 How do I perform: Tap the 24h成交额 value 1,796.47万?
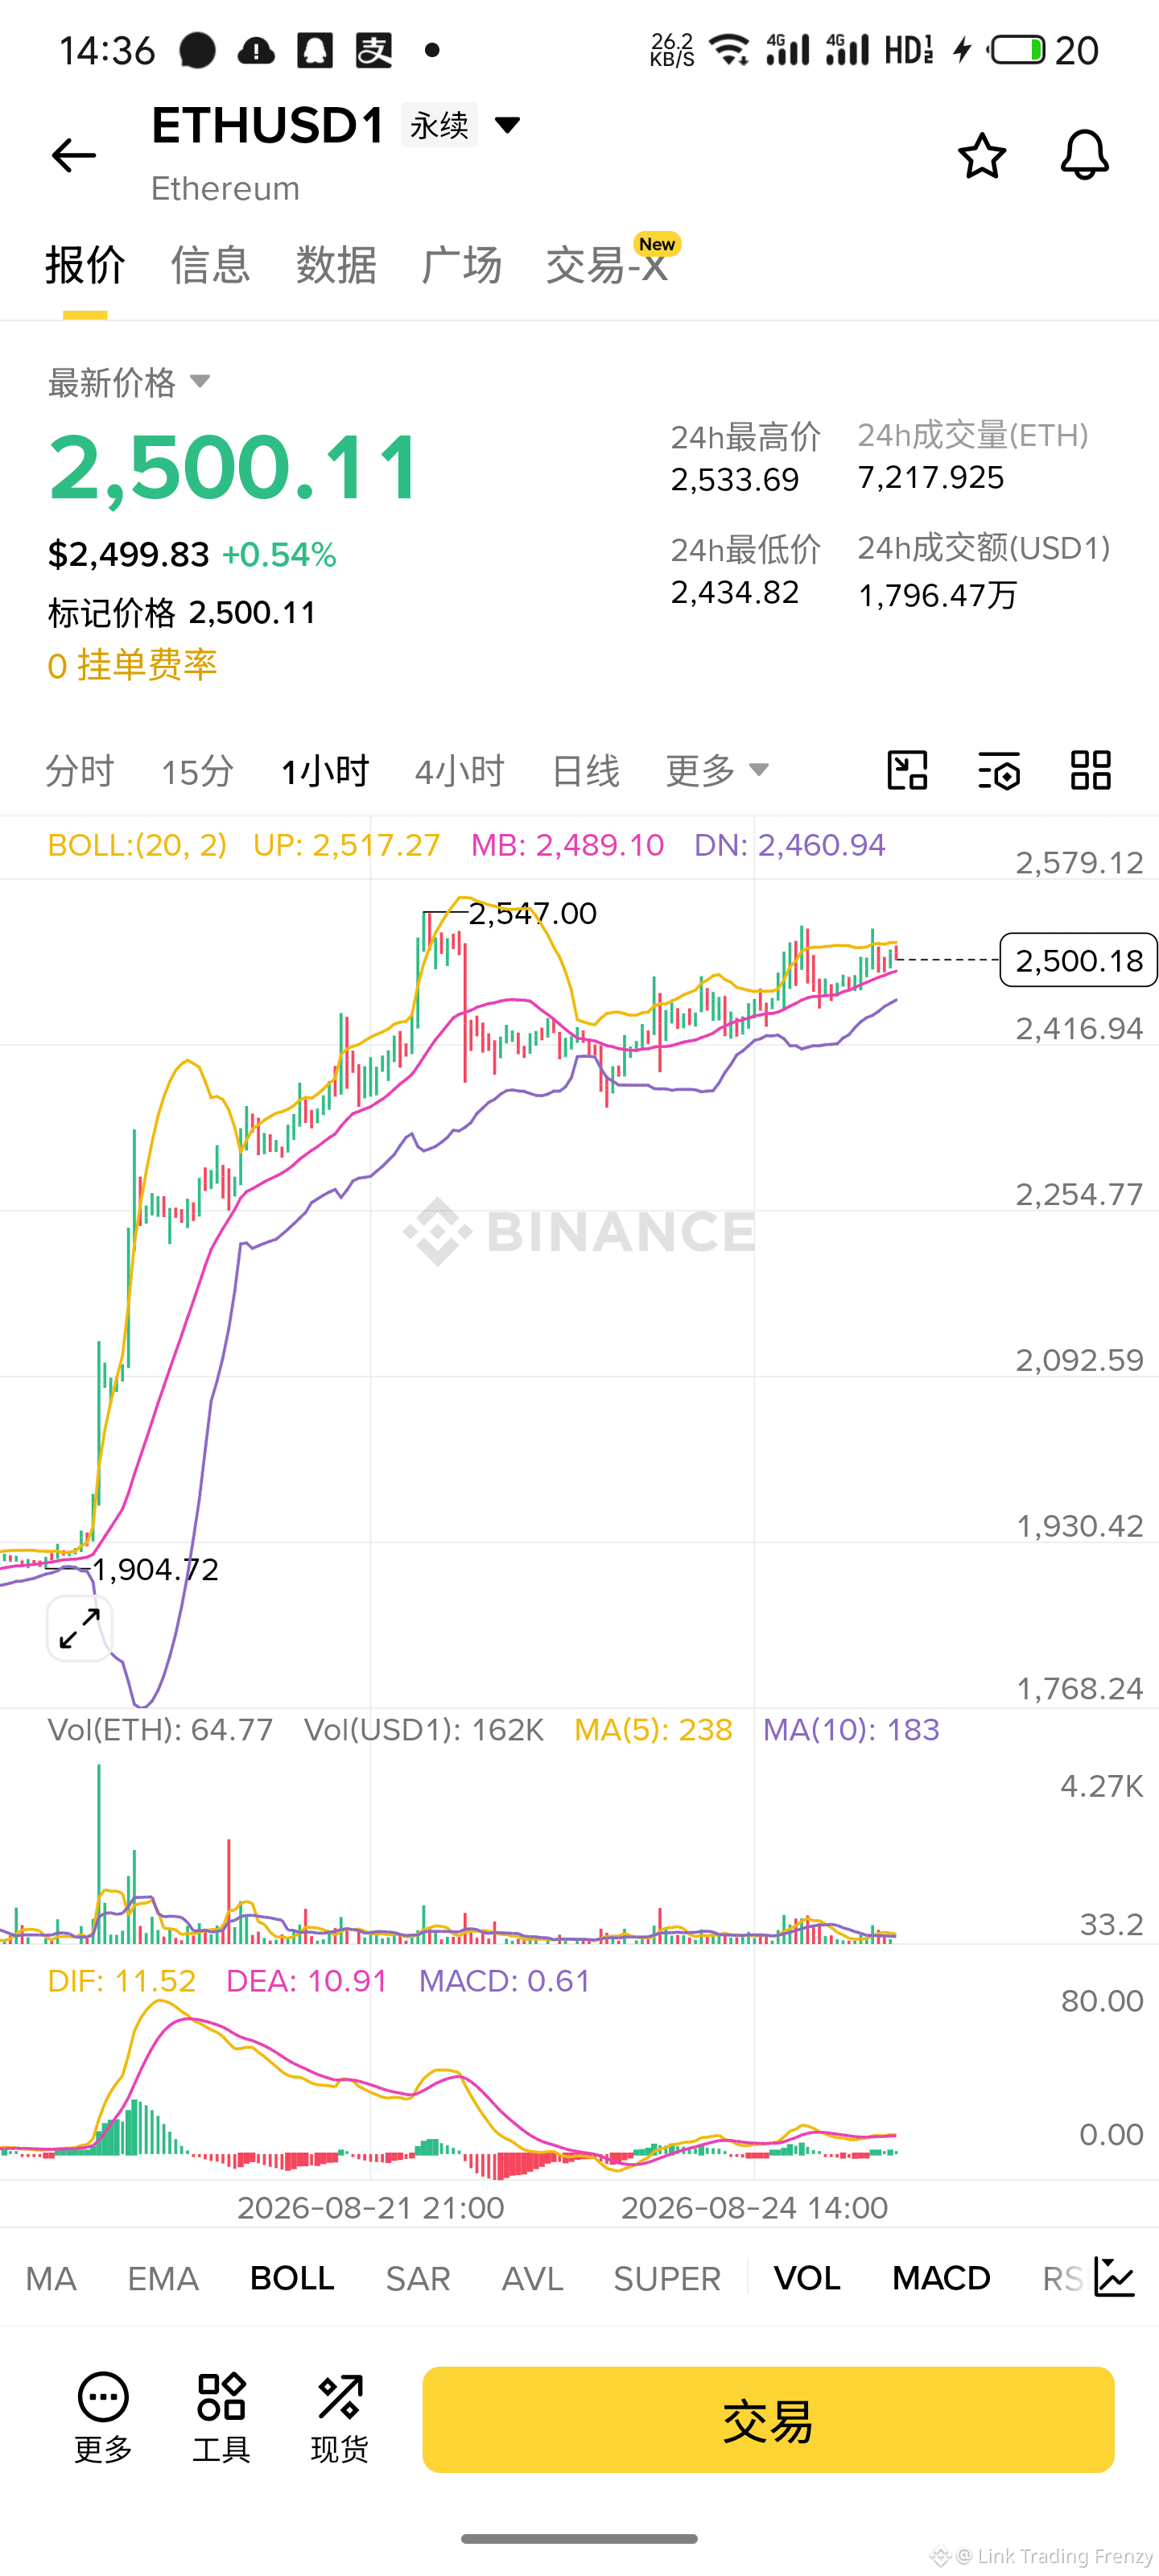tap(938, 596)
